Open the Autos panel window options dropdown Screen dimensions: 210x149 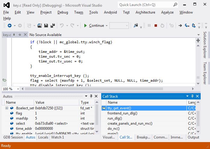pos(86,96)
